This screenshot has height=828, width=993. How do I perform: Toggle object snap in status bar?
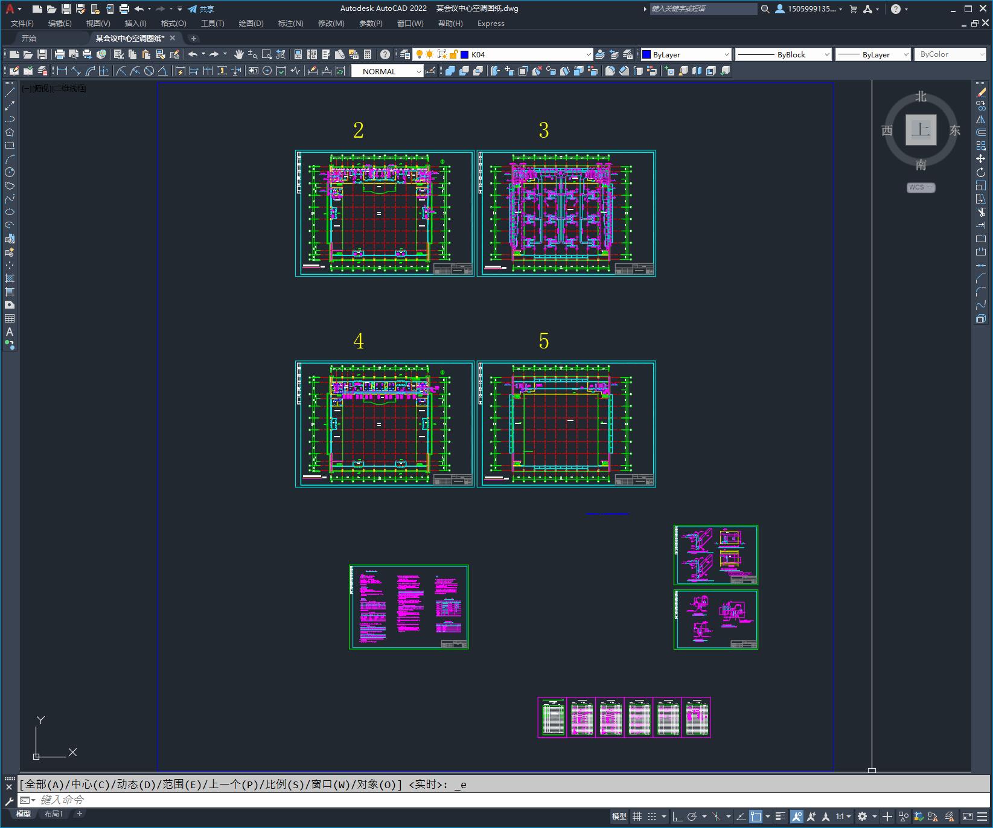[756, 817]
